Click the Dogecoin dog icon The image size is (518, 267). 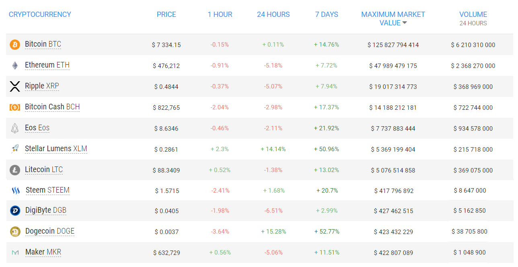click(15, 232)
